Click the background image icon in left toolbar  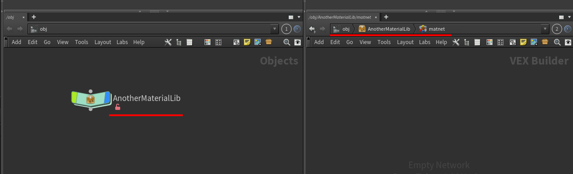click(x=258, y=42)
